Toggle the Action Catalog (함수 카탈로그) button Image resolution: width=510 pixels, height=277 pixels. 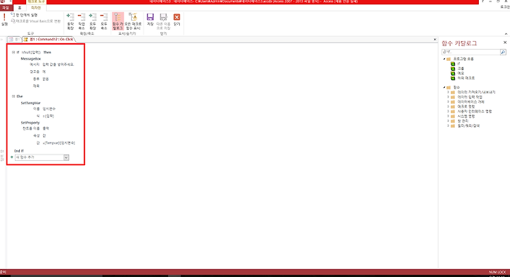pyautogui.click(x=118, y=21)
